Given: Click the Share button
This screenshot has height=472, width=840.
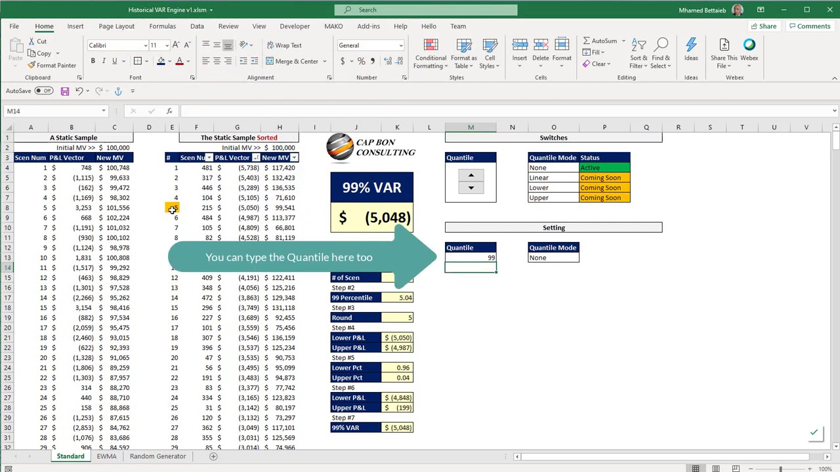Looking at the screenshot, I should click(x=764, y=26).
